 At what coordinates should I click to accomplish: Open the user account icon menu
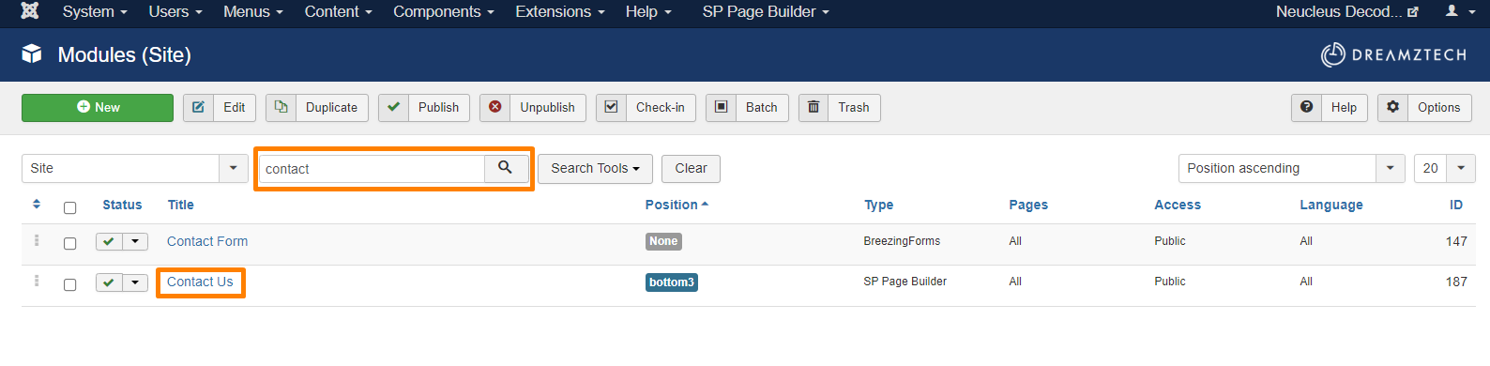click(x=1458, y=11)
